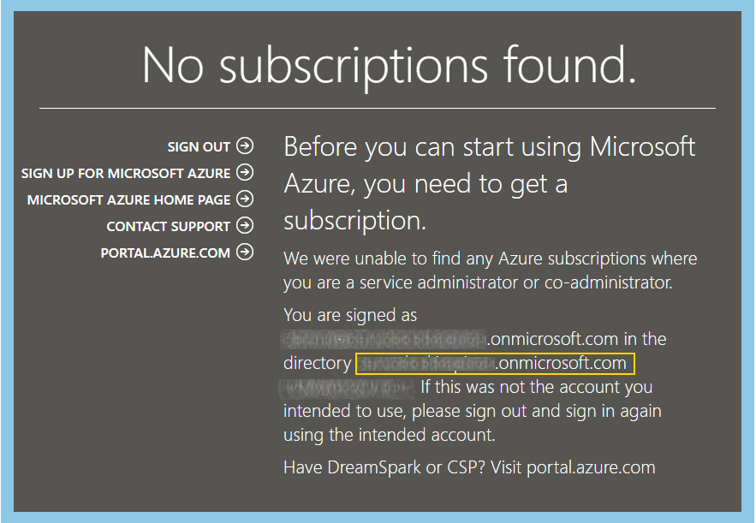
Task: Open the arrow icon beside Microsoft Azure Home Page
Action: pos(245,199)
